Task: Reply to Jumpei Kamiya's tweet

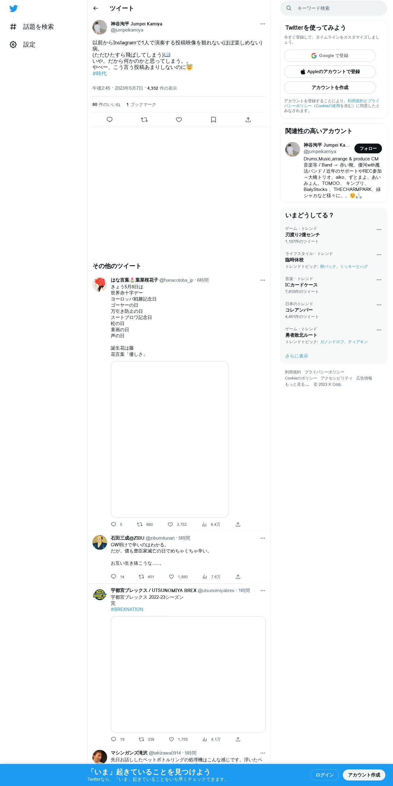Action: [x=110, y=120]
